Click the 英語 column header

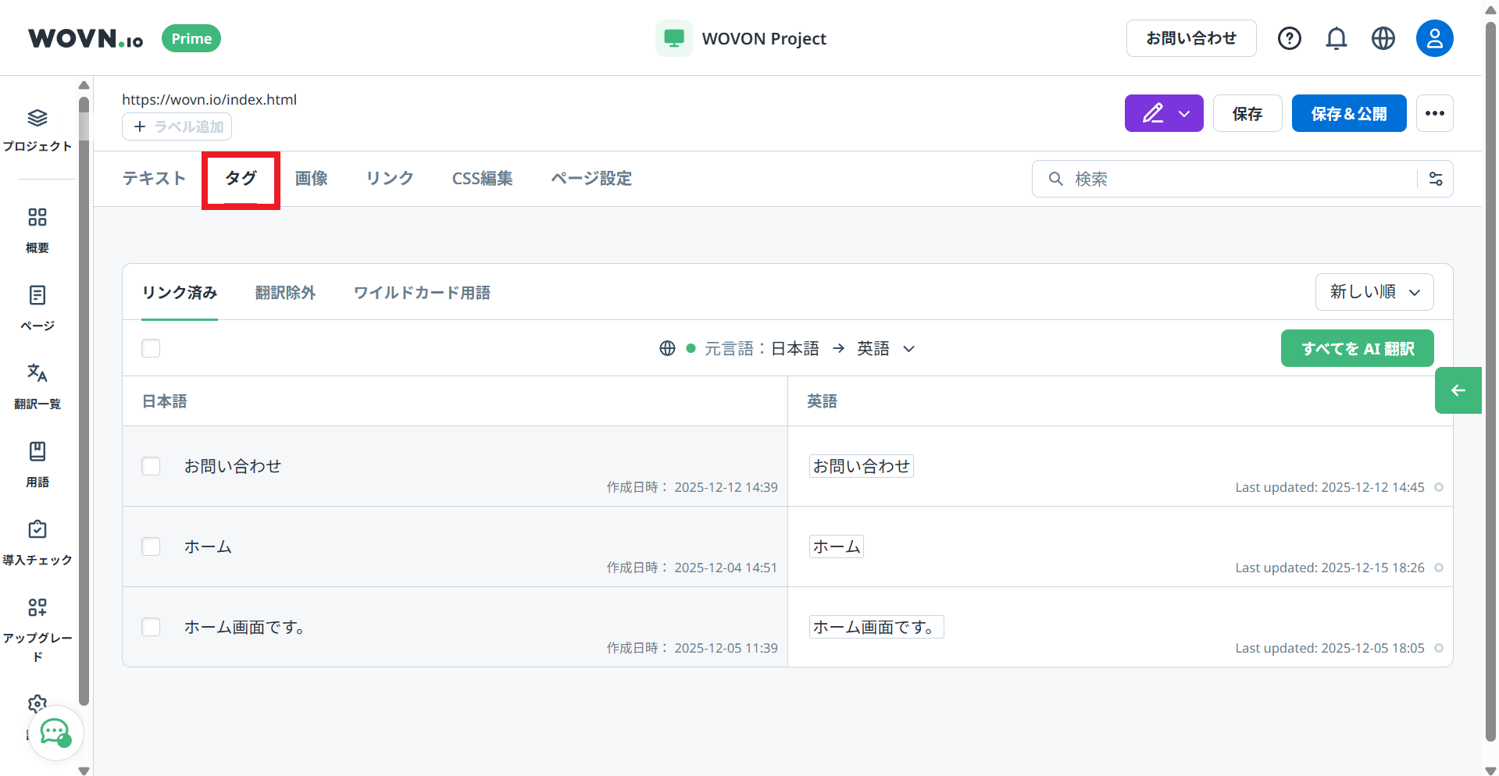click(822, 401)
